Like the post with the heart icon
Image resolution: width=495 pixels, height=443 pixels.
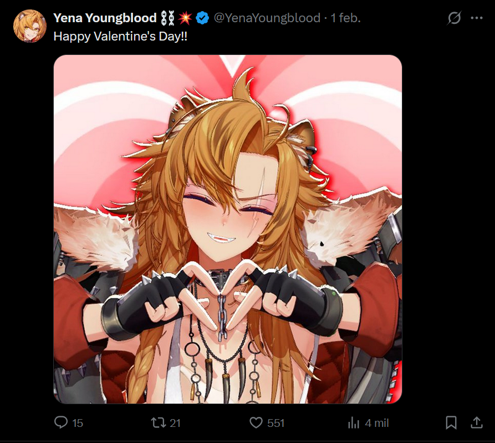[256, 423]
